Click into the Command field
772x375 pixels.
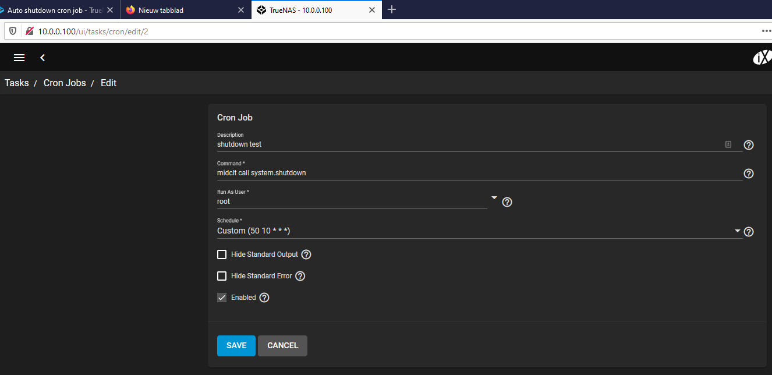(479, 173)
